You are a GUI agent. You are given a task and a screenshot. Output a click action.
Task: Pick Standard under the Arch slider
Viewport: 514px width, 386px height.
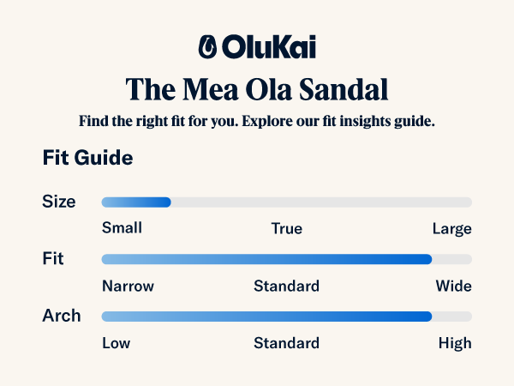(x=286, y=343)
